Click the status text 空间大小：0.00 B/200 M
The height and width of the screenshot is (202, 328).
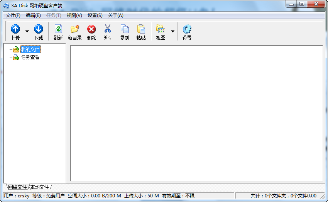tap(94, 196)
